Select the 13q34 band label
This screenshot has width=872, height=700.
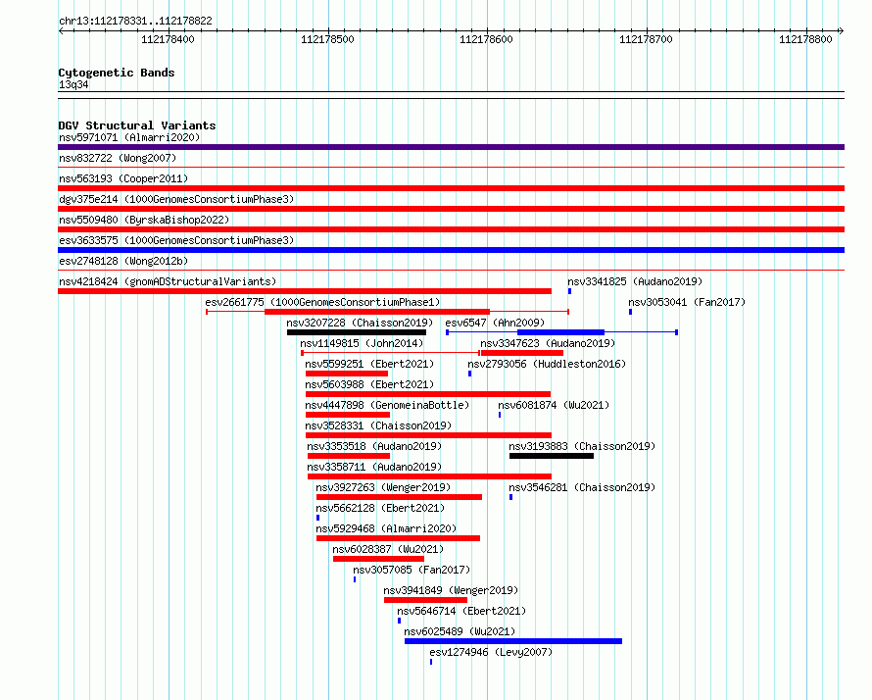pos(73,84)
